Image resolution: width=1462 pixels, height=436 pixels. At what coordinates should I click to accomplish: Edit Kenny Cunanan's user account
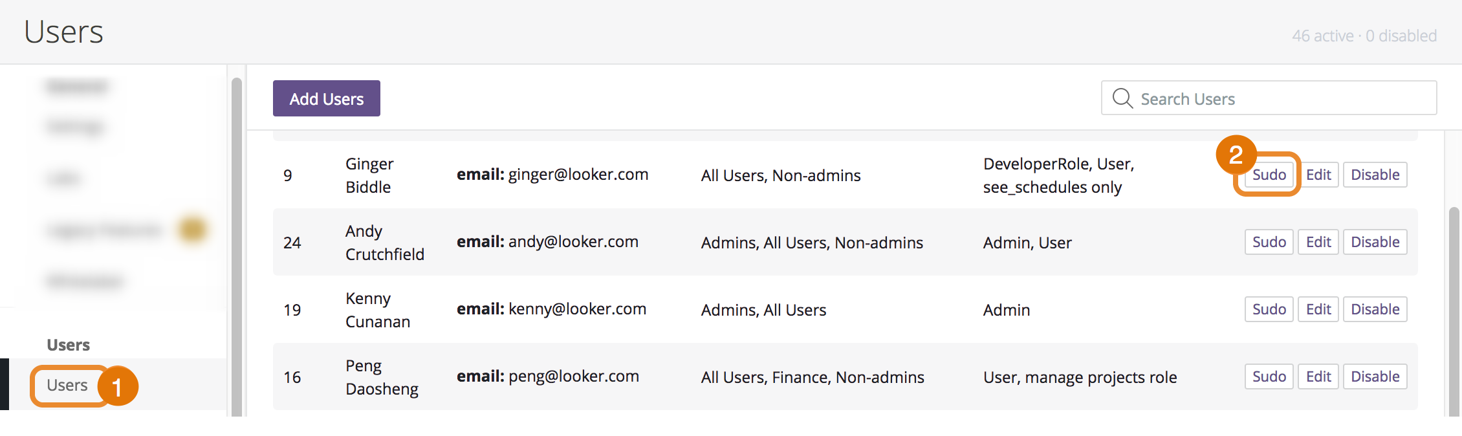click(x=1318, y=309)
